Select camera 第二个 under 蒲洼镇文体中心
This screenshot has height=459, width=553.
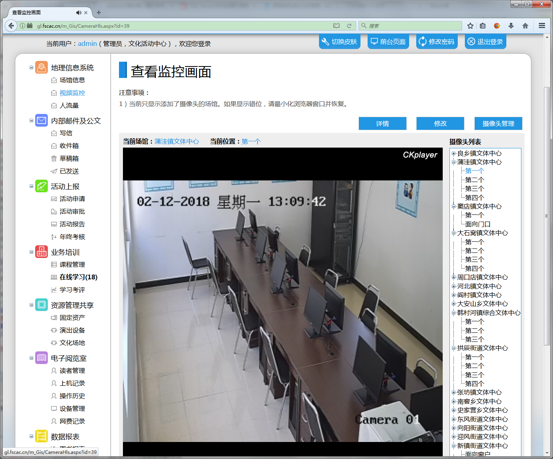475,180
